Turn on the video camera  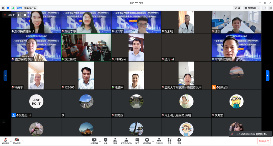(x=17, y=140)
